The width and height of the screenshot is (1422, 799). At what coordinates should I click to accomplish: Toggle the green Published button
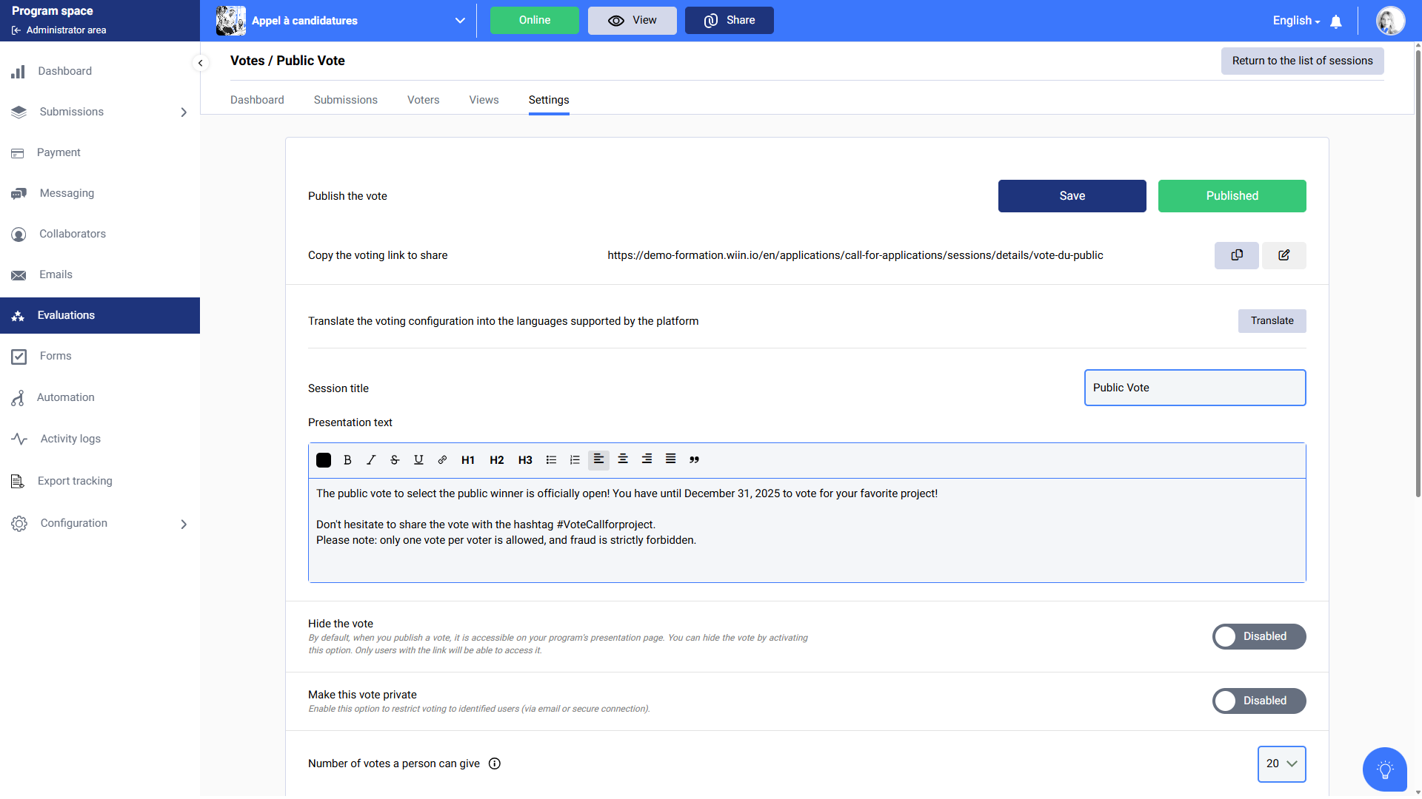point(1232,196)
